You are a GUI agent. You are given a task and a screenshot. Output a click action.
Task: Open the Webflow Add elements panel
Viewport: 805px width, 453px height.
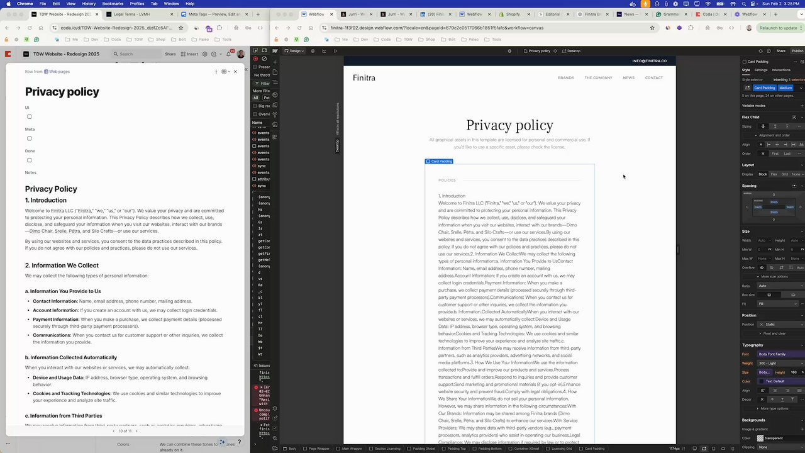click(275, 62)
